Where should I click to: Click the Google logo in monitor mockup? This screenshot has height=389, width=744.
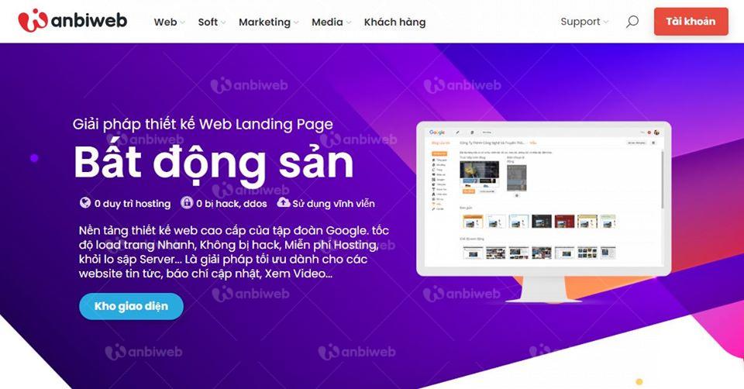437,133
